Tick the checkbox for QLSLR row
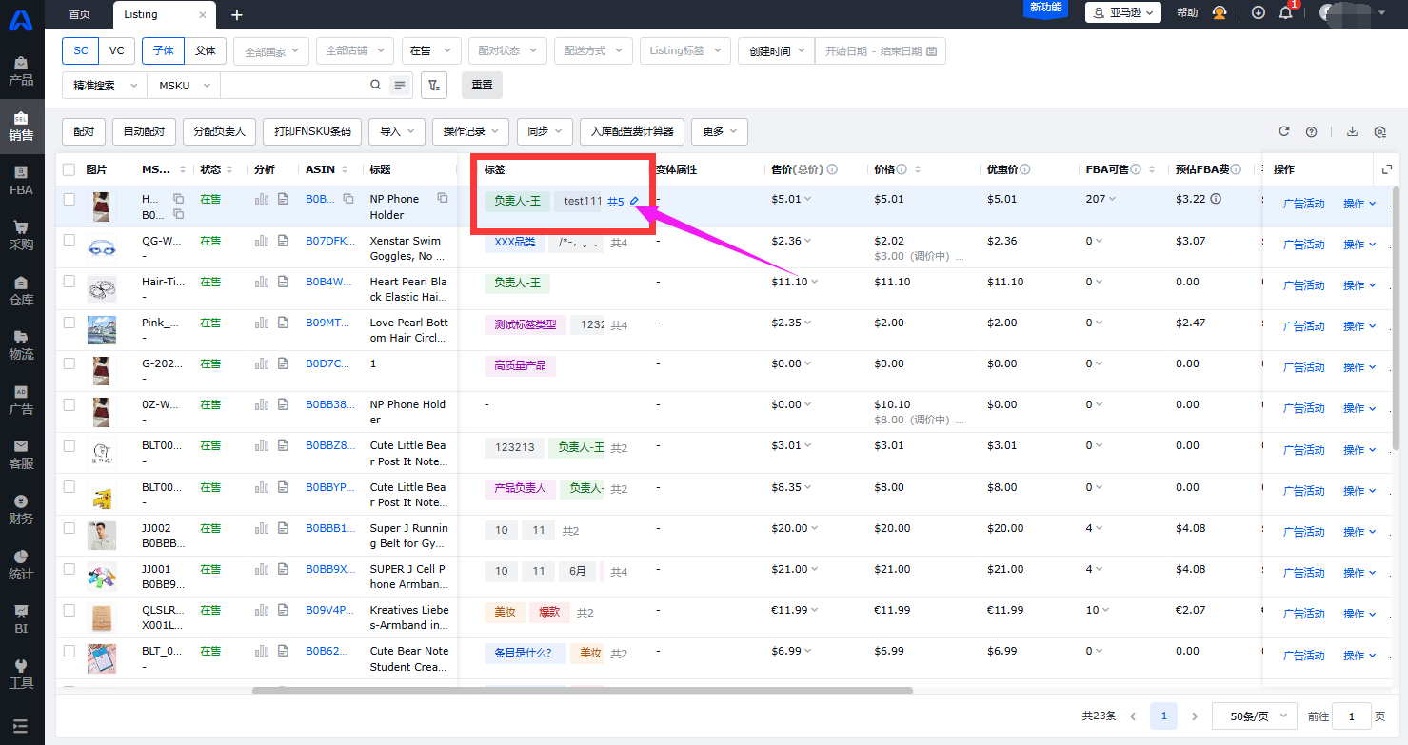This screenshot has height=745, width=1408. [x=69, y=610]
